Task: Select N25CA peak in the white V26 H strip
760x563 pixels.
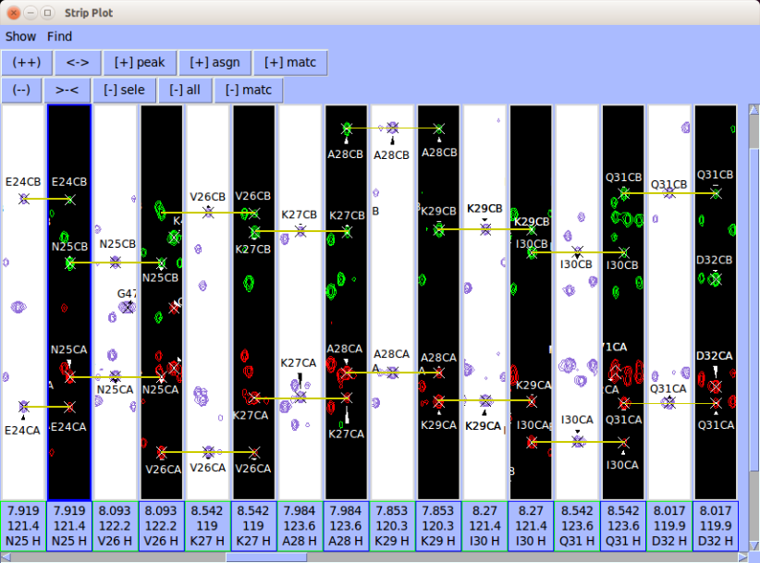Action: pos(116,376)
